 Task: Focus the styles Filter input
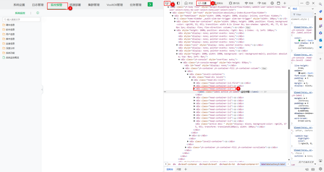[303, 14]
